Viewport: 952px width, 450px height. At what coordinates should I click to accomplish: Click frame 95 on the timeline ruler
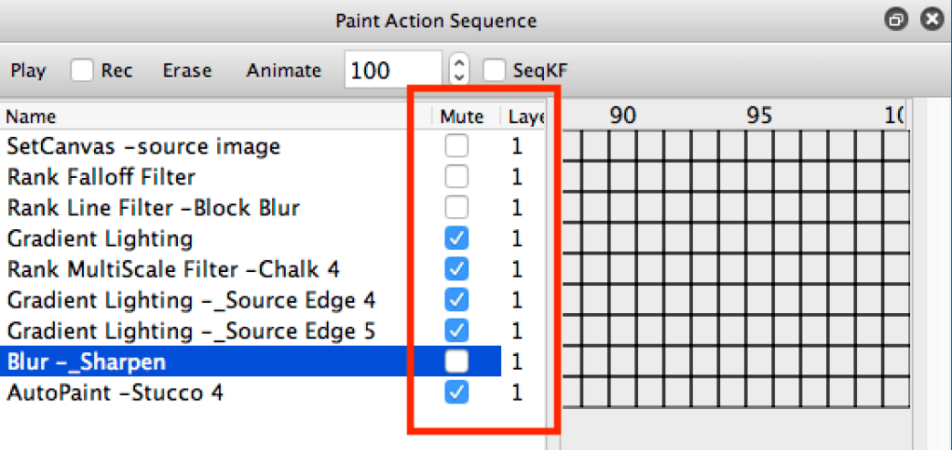760,116
